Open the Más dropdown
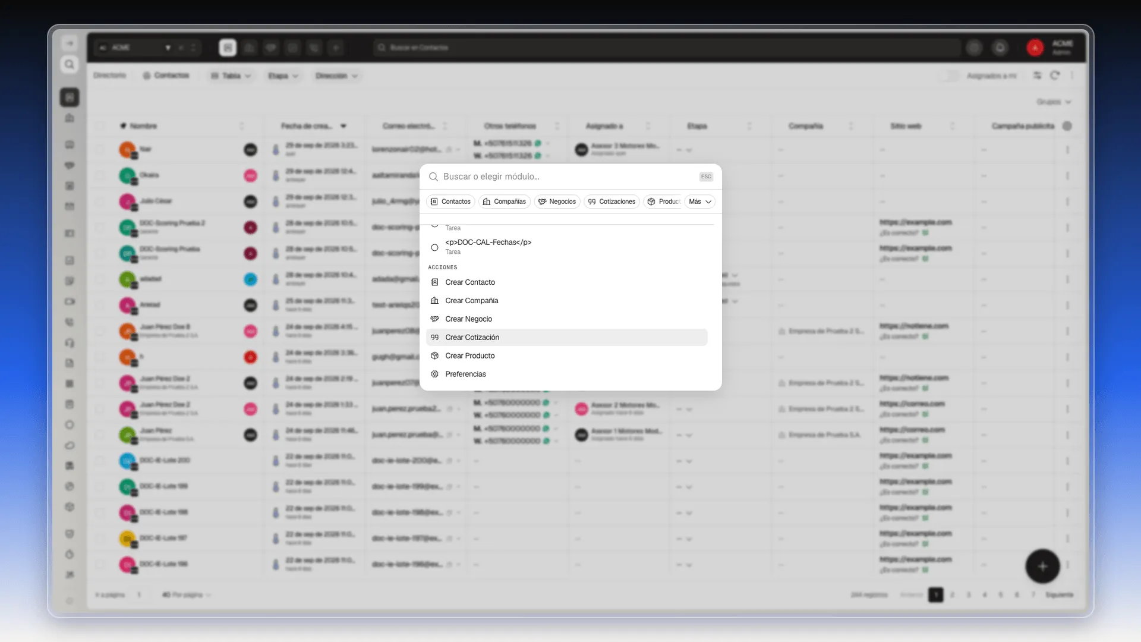Image resolution: width=1141 pixels, height=642 pixels. [699, 202]
